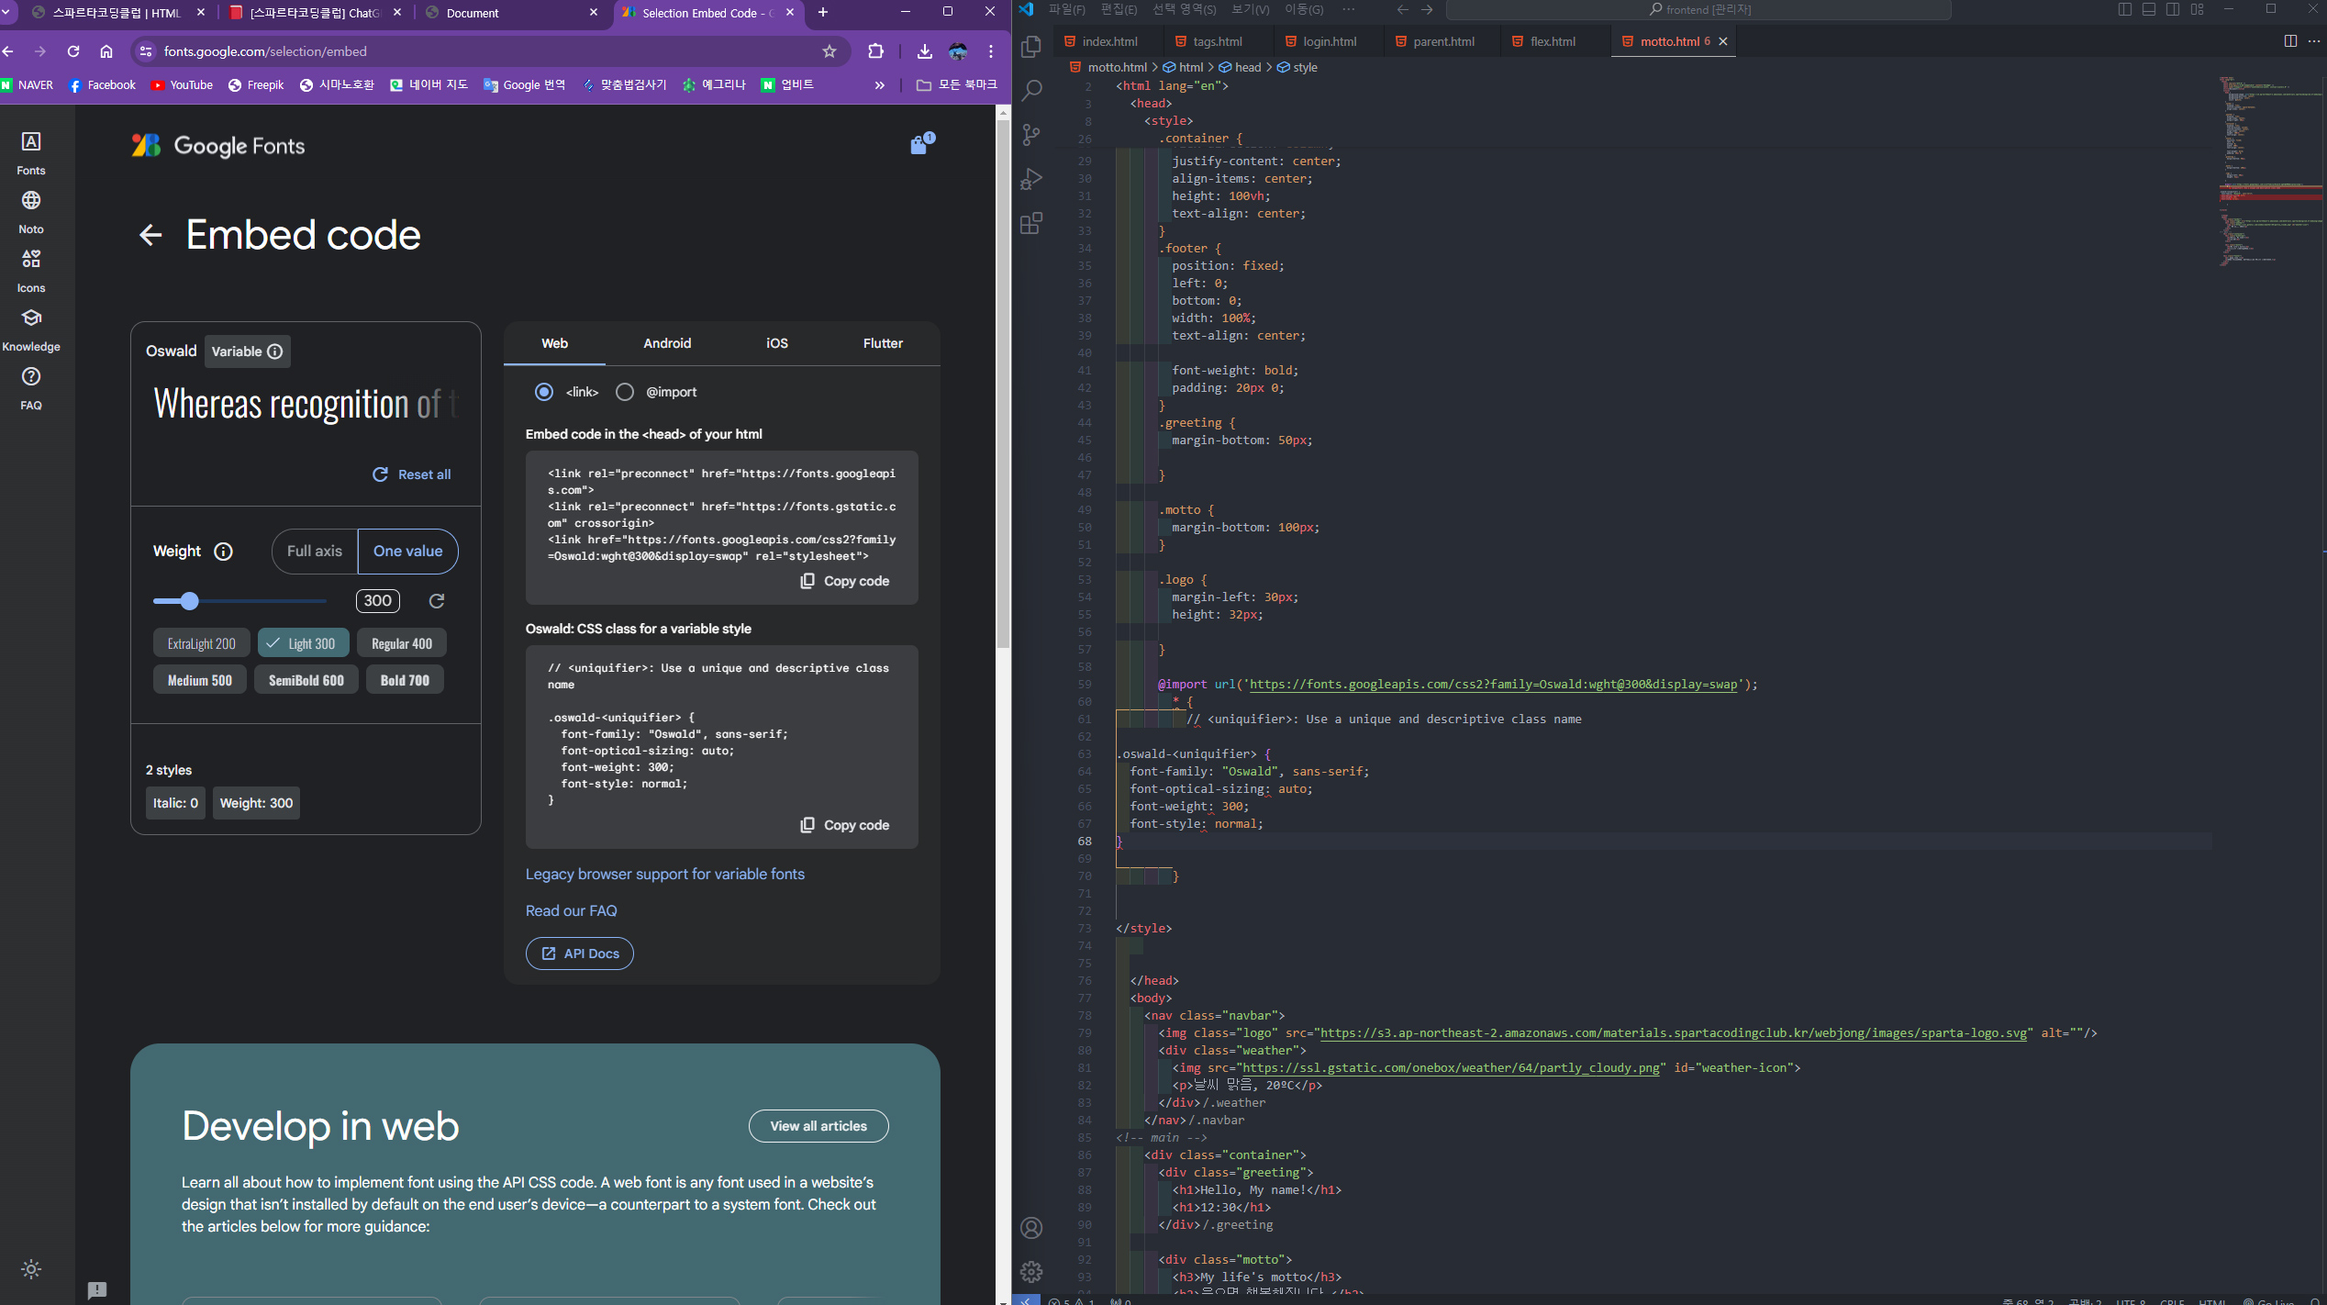Open Icons section in Google Fonts sidebar

pyautogui.click(x=31, y=271)
